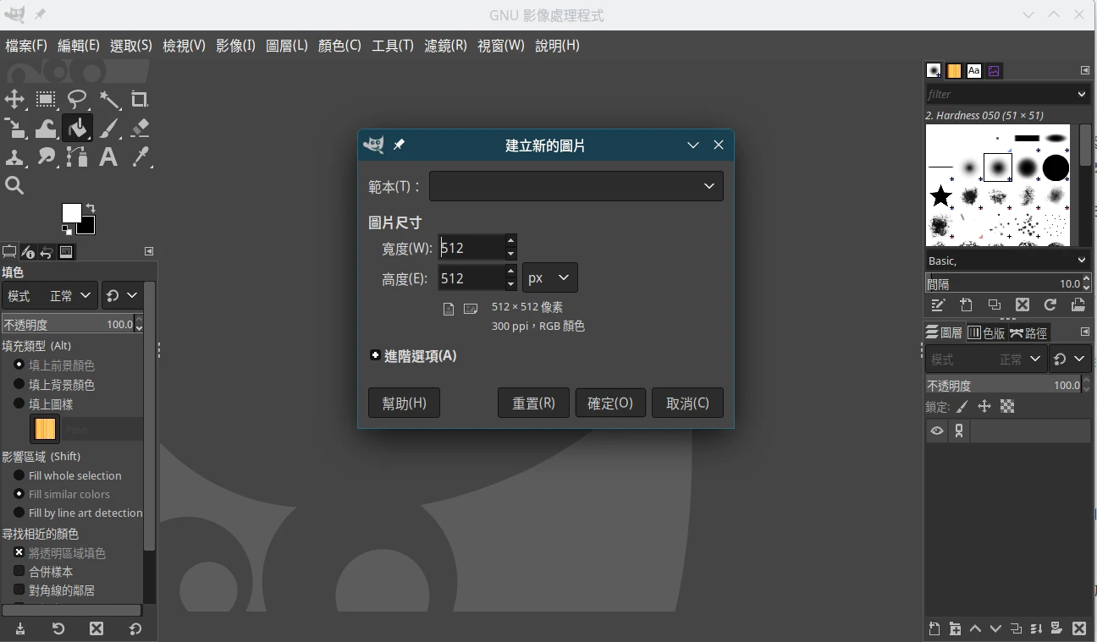Click the white foreground color swatch
The height and width of the screenshot is (642, 1097).
(70, 211)
